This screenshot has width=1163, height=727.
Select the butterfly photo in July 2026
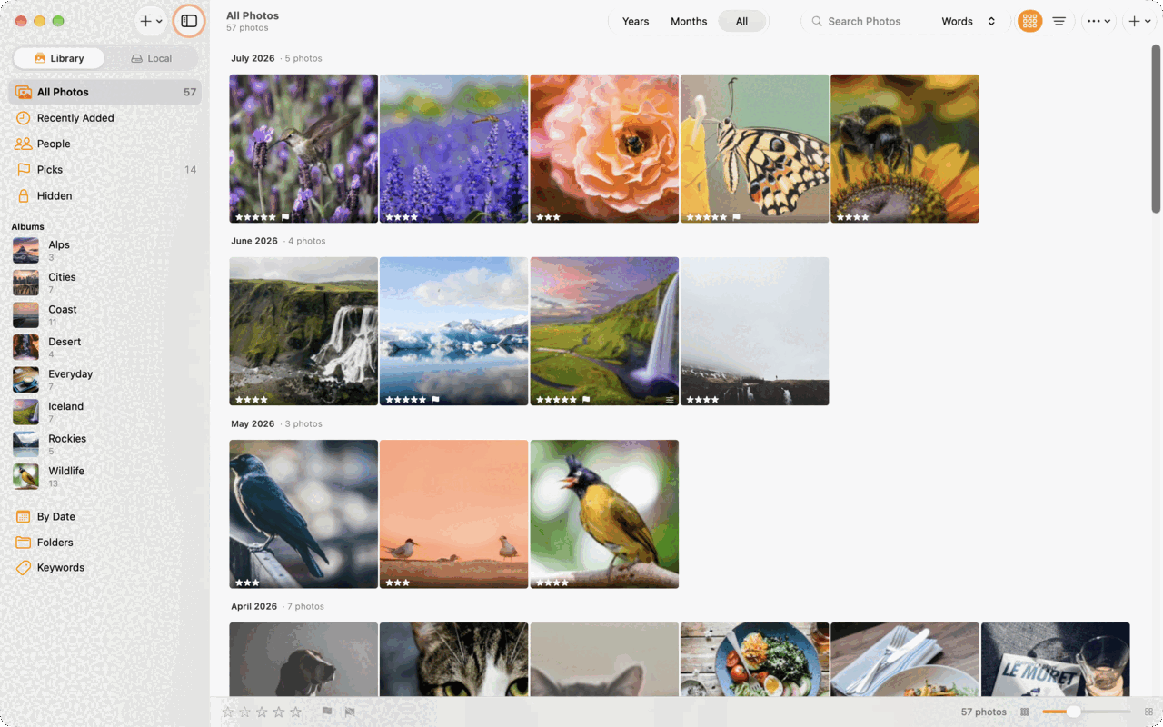754,148
